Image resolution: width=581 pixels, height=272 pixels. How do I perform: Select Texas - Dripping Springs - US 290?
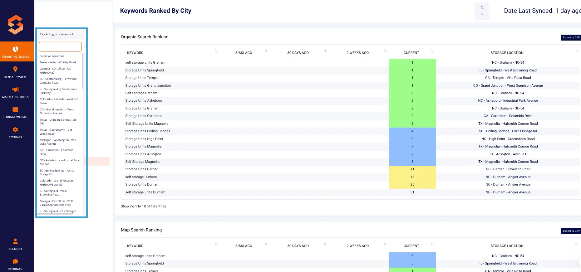click(58, 122)
